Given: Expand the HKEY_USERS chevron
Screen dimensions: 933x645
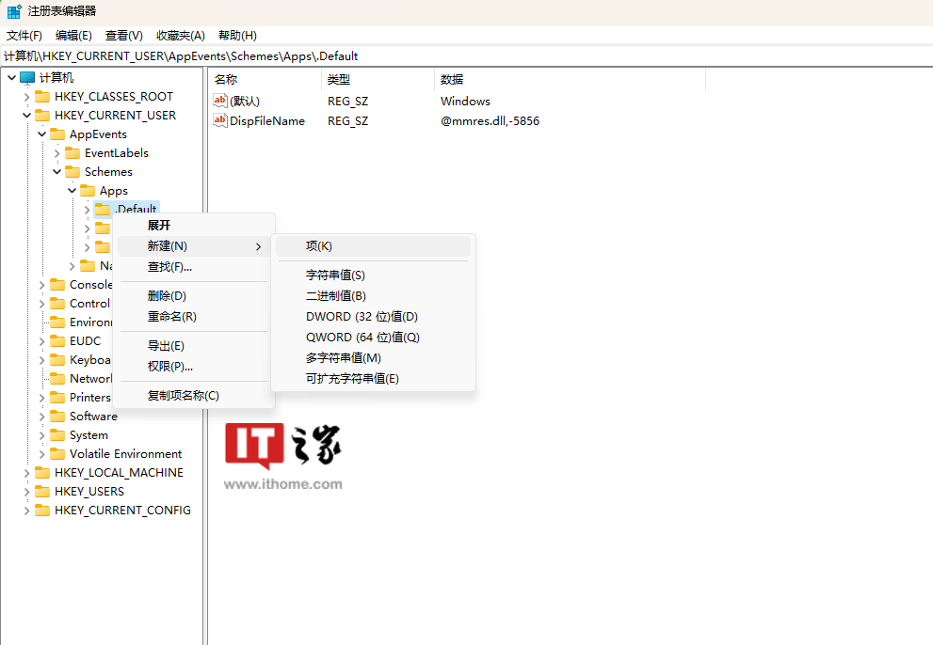Looking at the screenshot, I should tap(26, 493).
